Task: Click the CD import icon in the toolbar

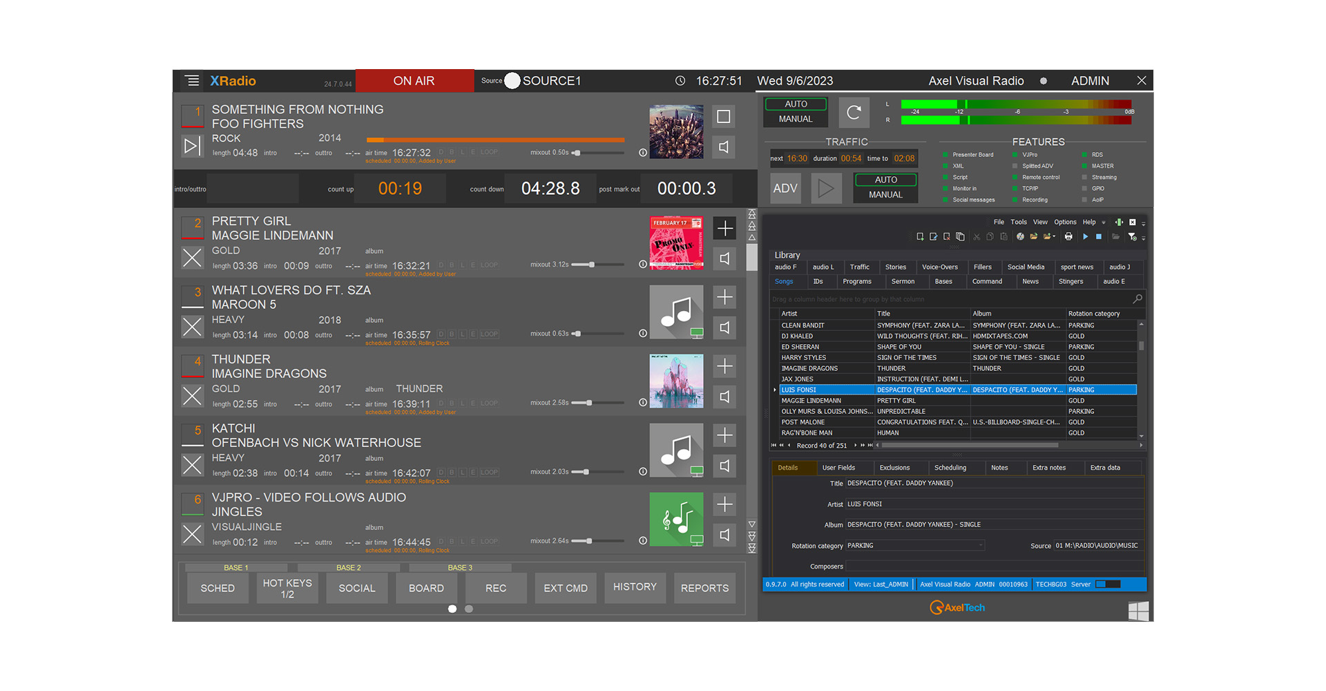Action: point(1020,236)
